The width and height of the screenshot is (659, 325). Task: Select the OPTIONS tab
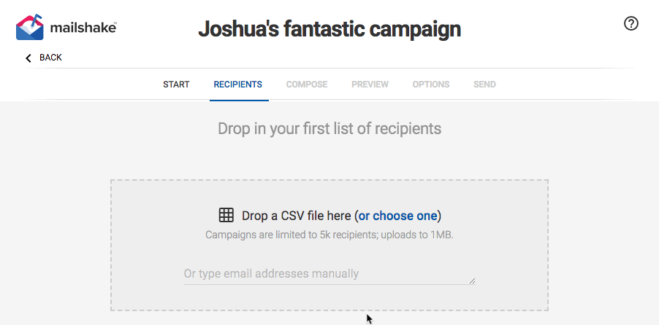(x=431, y=85)
